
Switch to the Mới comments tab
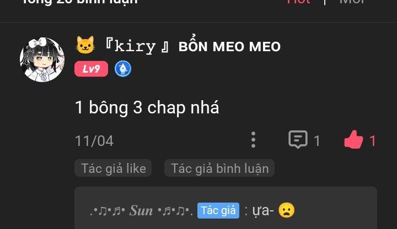(x=352, y=2)
